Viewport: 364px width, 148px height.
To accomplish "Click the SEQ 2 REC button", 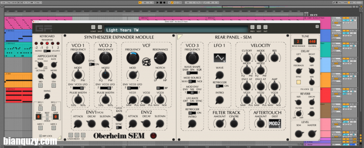I will [54, 108].
